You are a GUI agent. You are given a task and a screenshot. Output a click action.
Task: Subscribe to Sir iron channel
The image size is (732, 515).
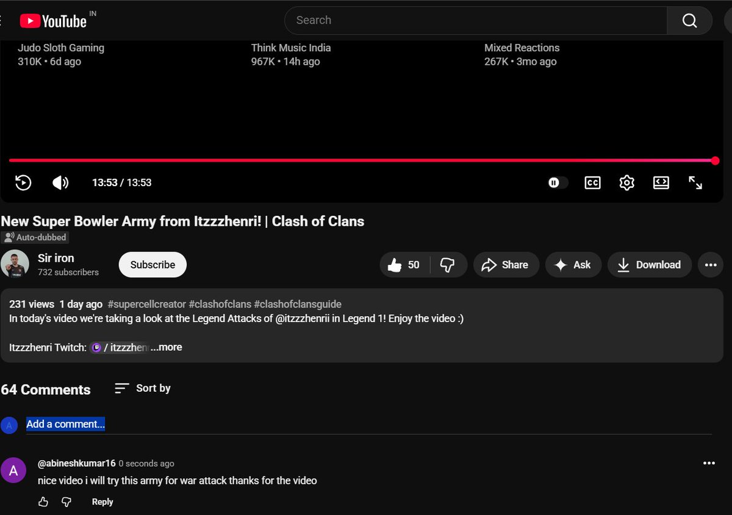tap(152, 265)
